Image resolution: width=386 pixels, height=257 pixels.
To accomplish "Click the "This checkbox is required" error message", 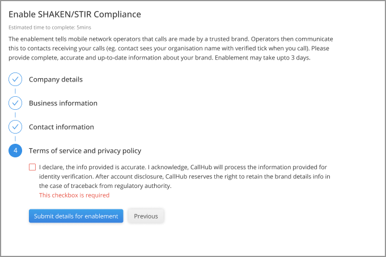I will (x=74, y=195).
